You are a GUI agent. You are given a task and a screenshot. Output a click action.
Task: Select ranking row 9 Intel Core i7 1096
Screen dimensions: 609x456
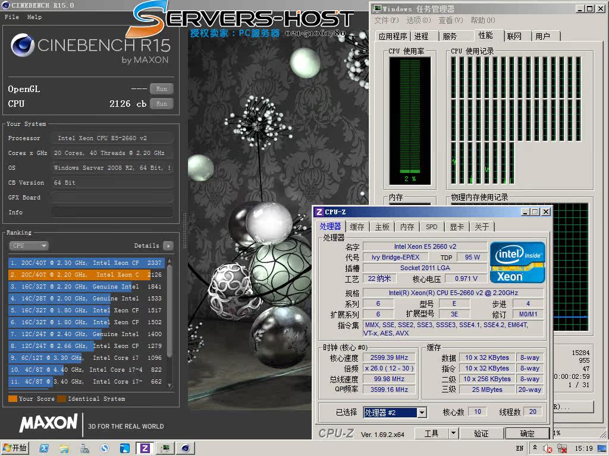[86, 358]
